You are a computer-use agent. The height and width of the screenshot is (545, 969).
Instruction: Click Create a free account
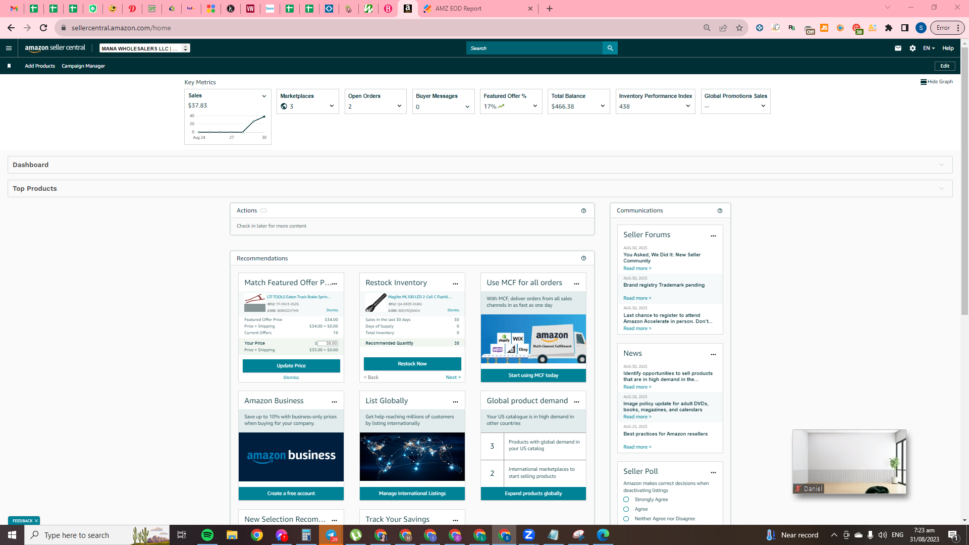(x=291, y=494)
